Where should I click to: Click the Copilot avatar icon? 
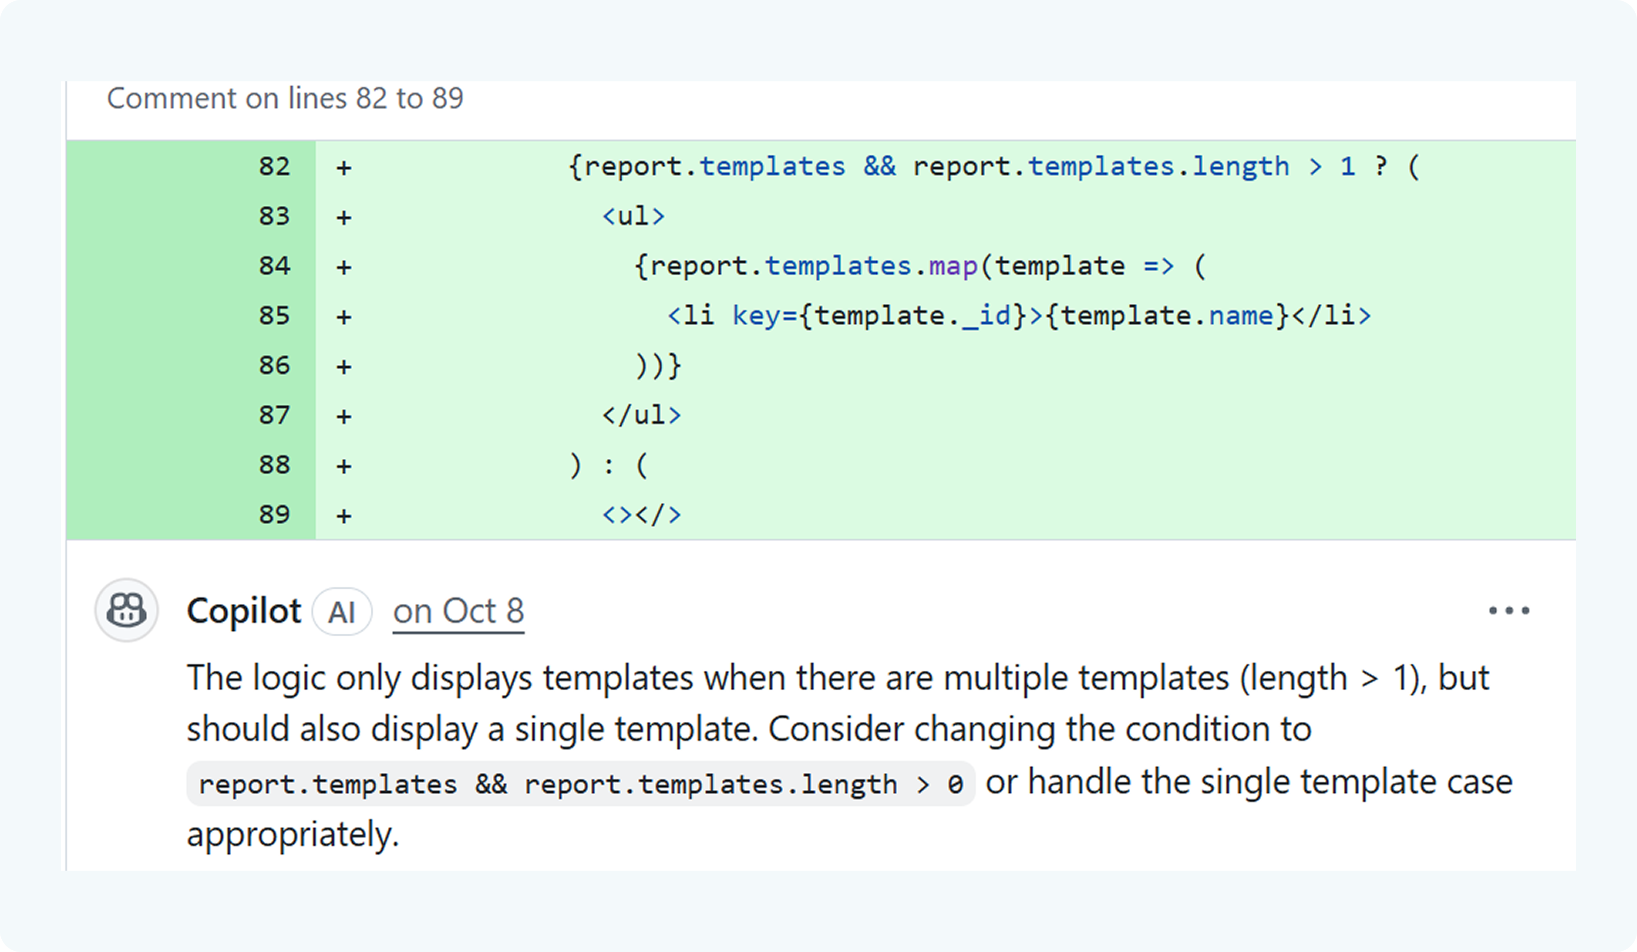(127, 610)
